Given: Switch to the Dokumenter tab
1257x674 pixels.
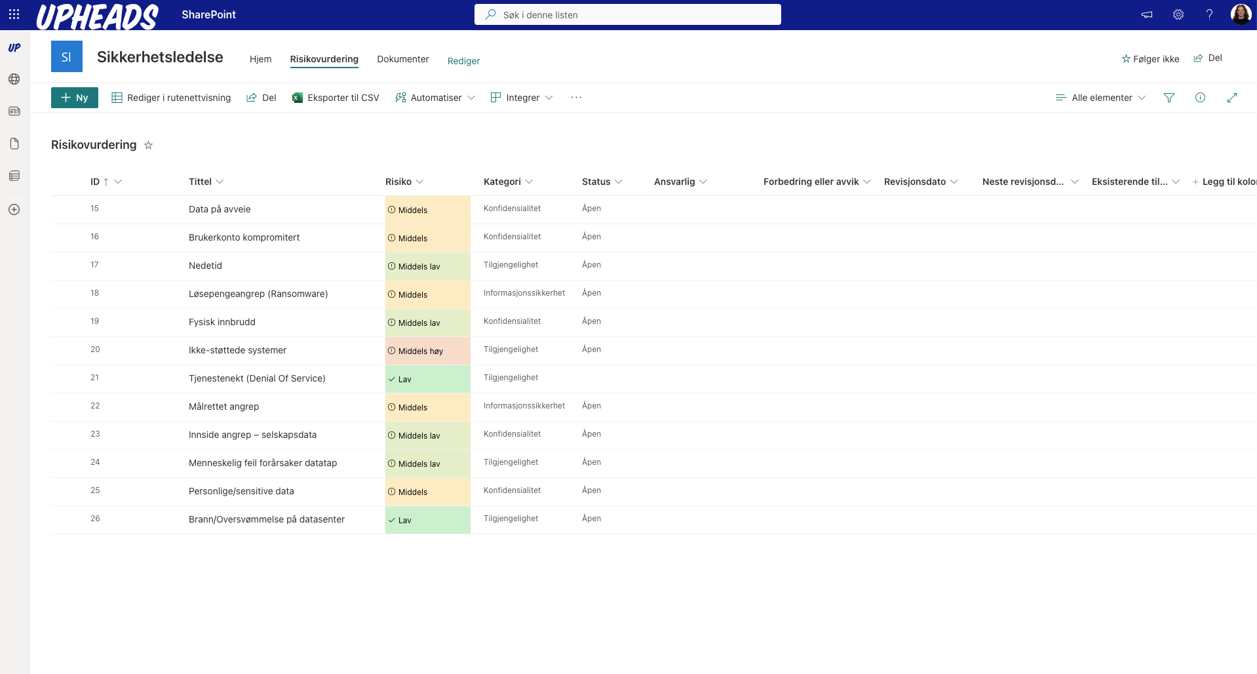Looking at the screenshot, I should coord(402,59).
